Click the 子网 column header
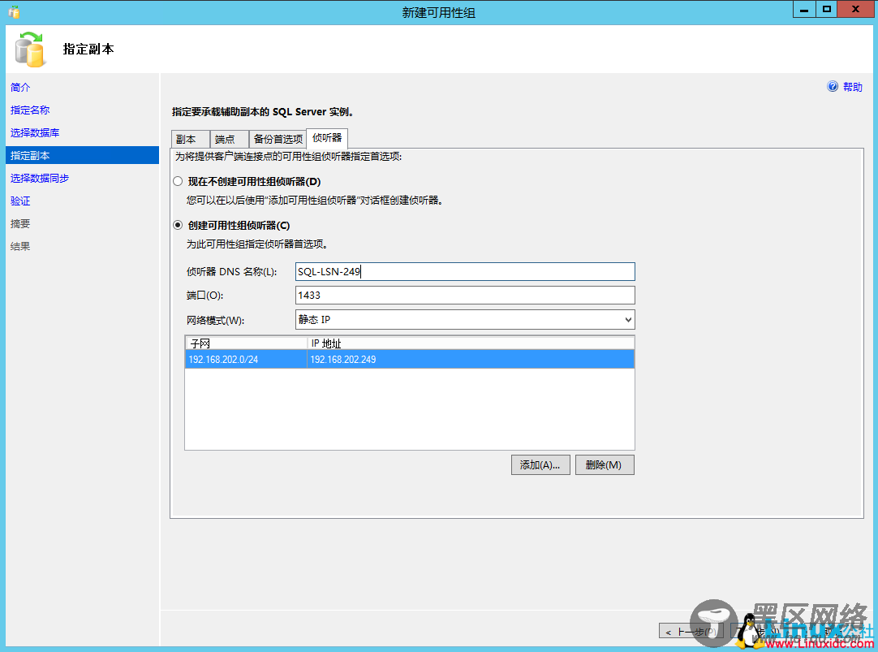This screenshot has width=878, height=652. [246, 343]
